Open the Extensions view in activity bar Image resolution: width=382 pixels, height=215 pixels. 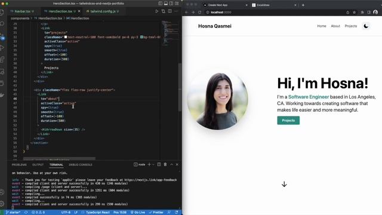(2, 60)
